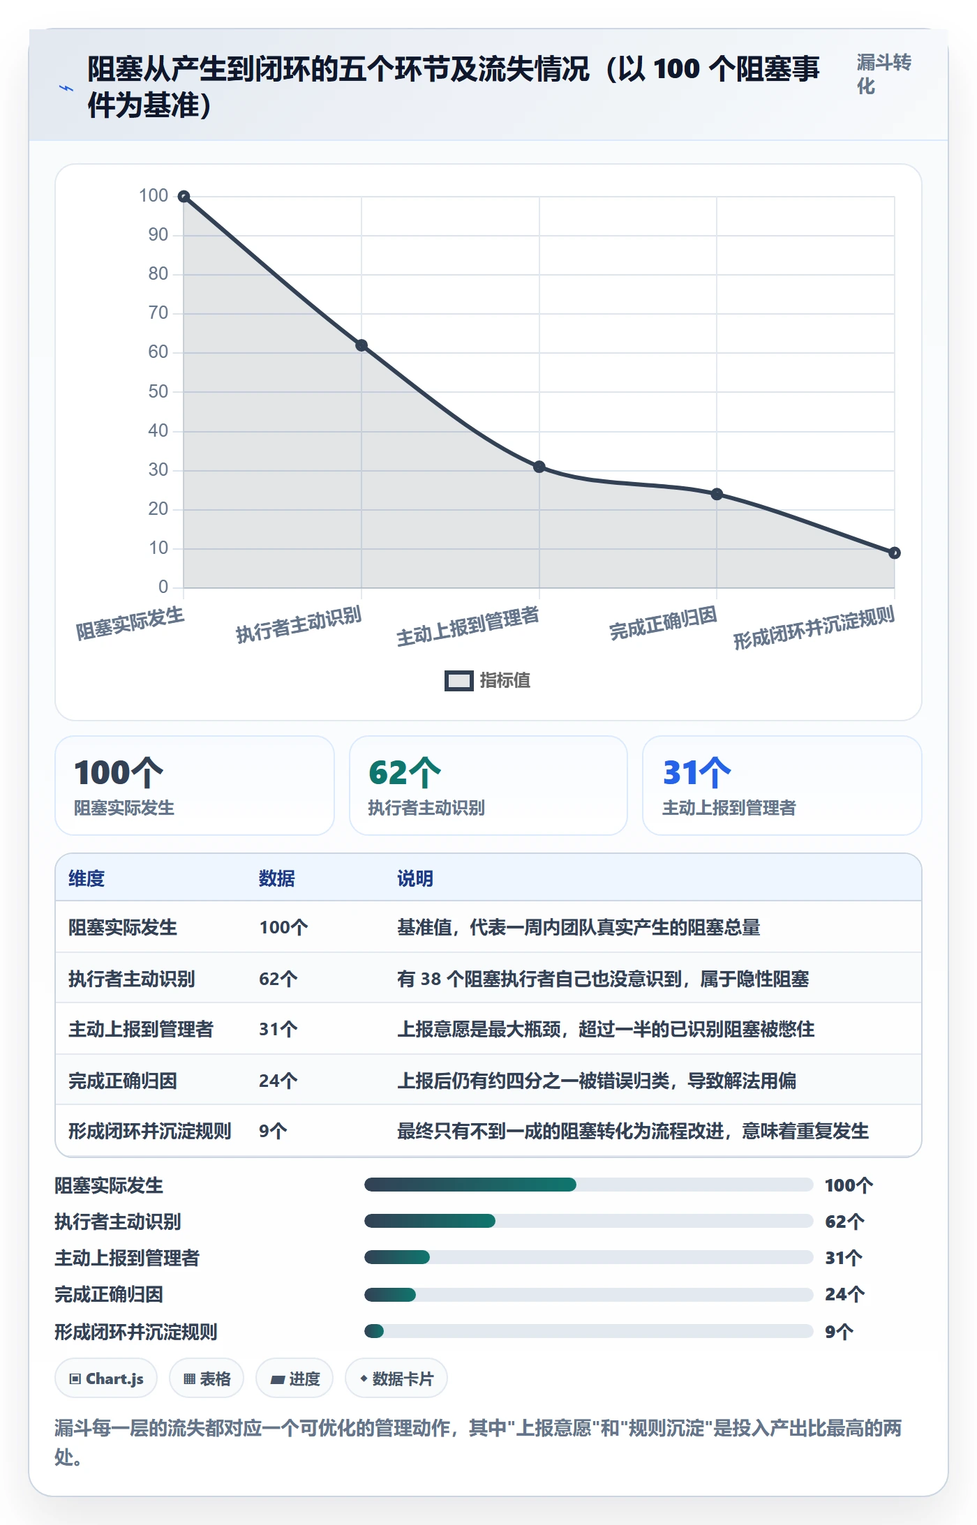977x1525 pixels.
Task: Click the chart title starting with 阻塞从产生到闭环
Action: pyautogui.click(x=454, y=87)
